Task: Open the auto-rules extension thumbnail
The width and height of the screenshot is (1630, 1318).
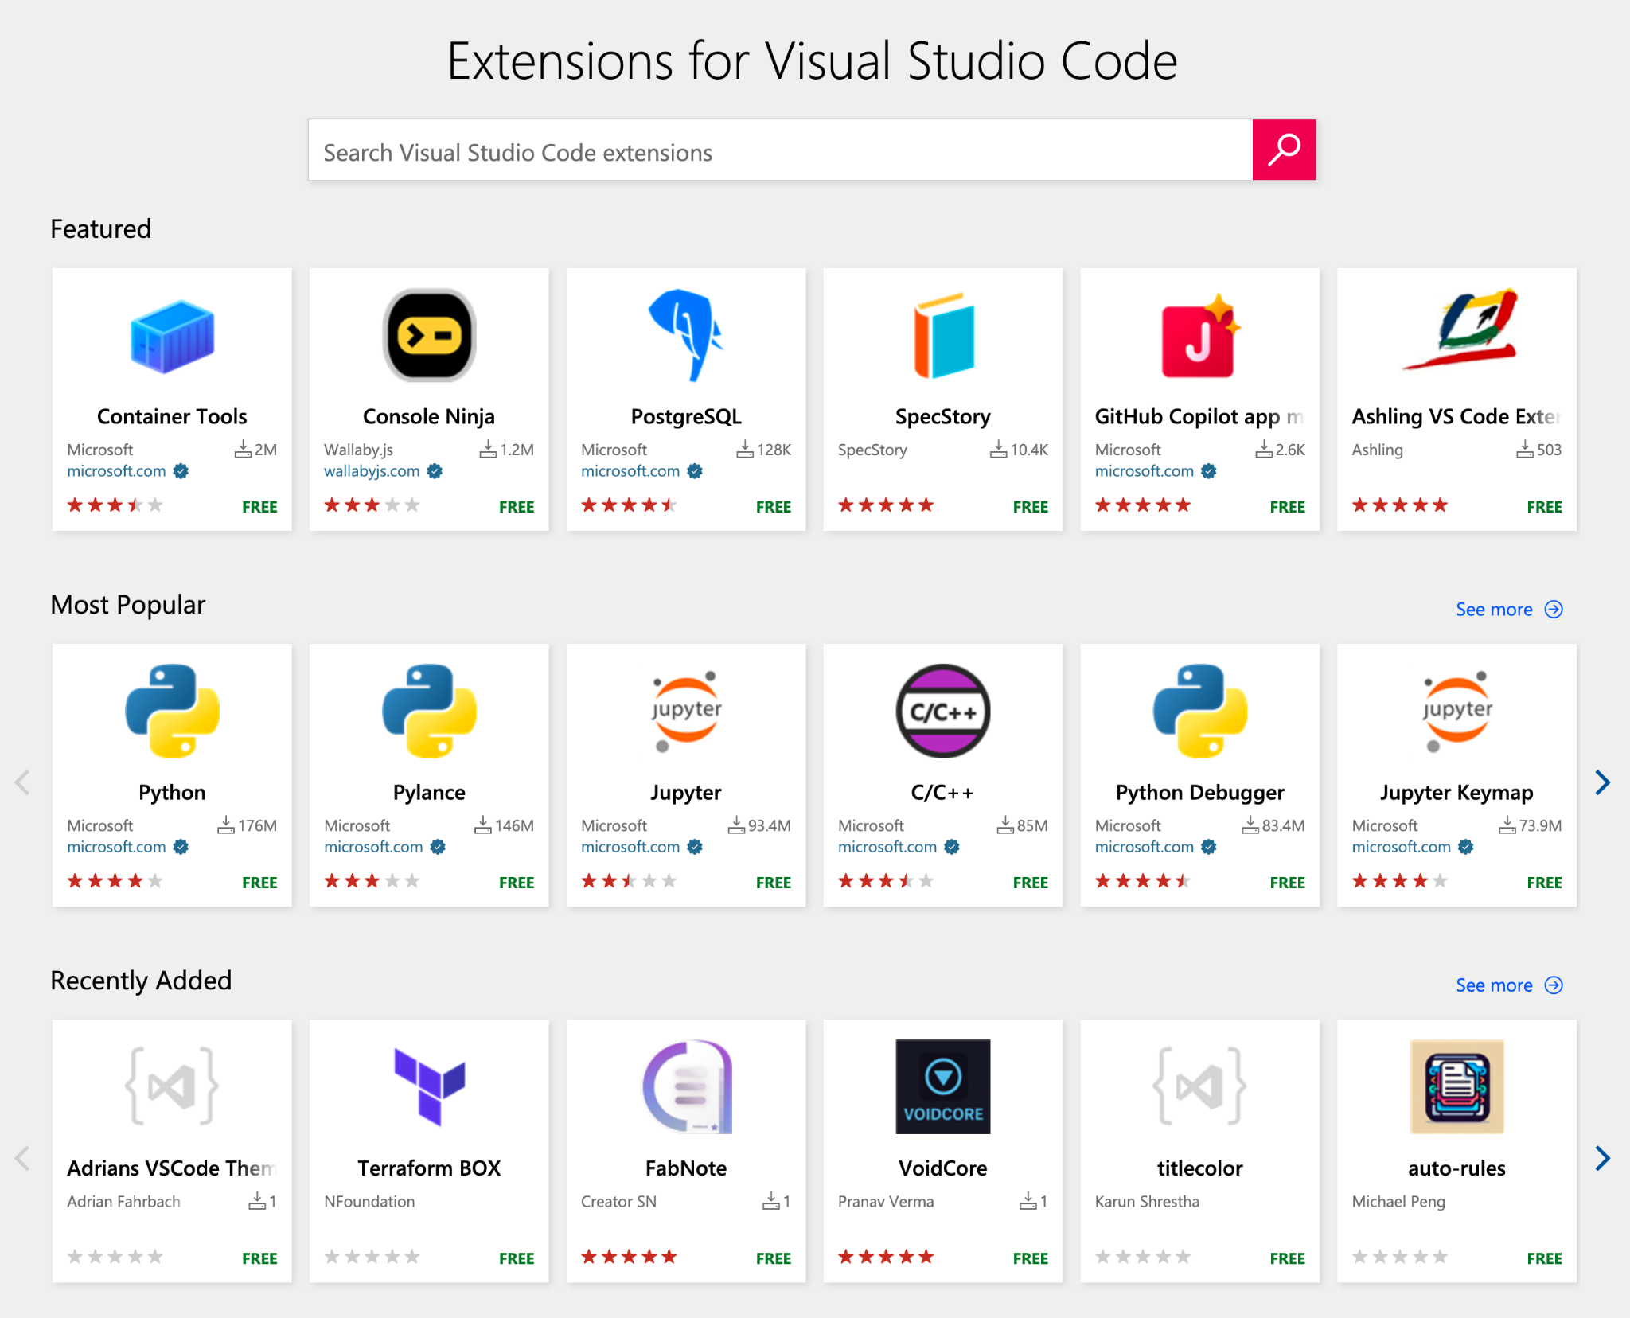Action: 1456,1086
